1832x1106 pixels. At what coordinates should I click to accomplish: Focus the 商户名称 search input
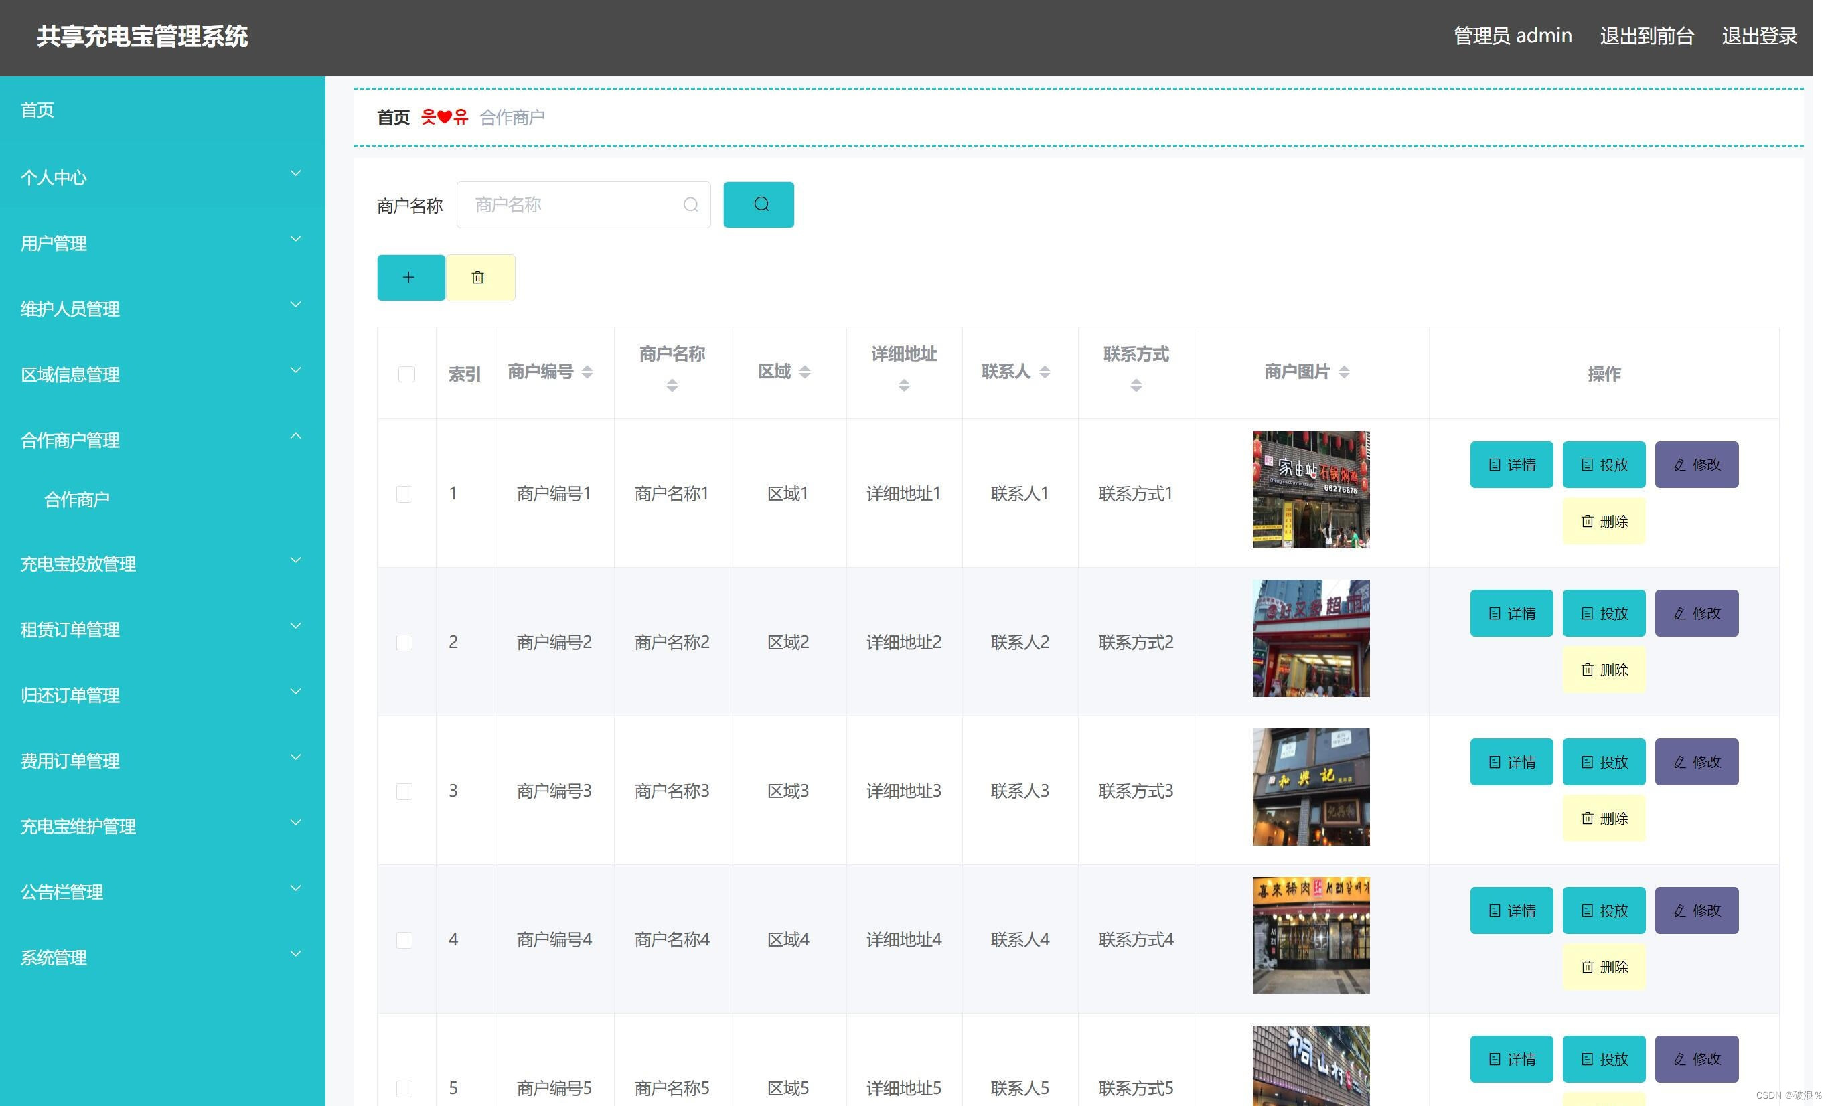click(x=583, y=204)
